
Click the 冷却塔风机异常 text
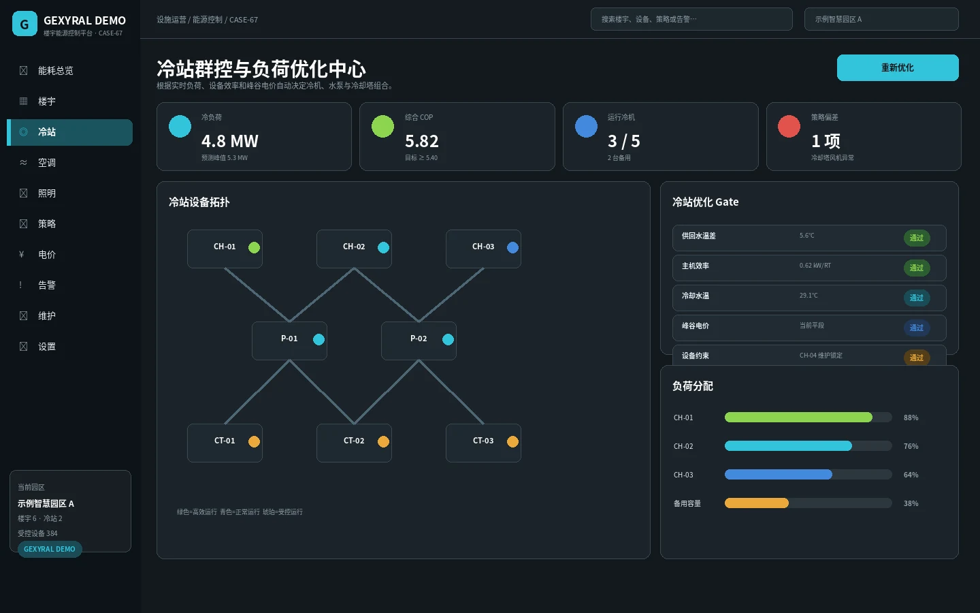coord(832,157)
